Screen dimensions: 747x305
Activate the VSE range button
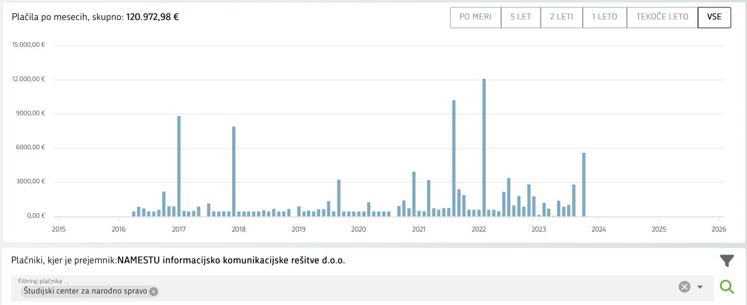pyautogui.click(x=714, y=17)
